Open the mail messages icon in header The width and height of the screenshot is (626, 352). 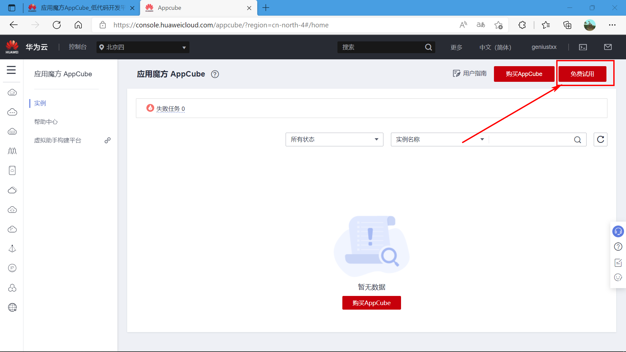coord(608,47)
